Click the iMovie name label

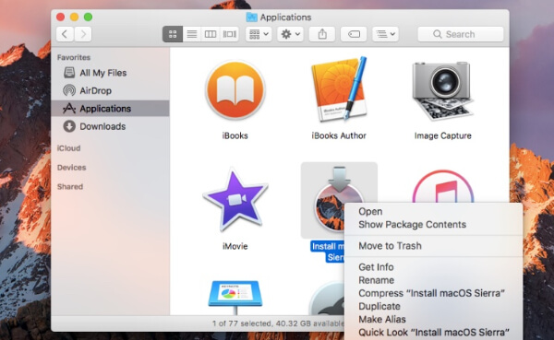coord(235,246)
